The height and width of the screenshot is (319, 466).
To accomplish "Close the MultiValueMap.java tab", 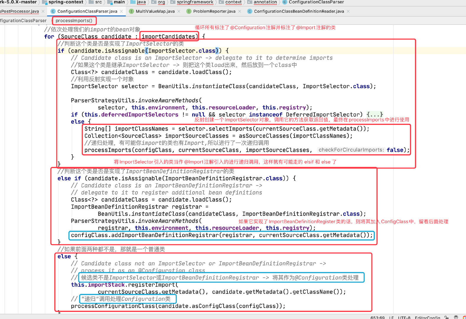I will (179, 11).
